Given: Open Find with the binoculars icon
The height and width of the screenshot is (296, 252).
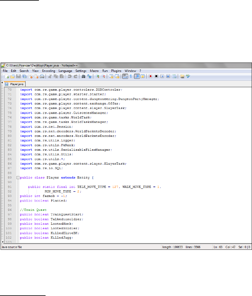Looking at the screenshot, I should [x=84, y=76].
